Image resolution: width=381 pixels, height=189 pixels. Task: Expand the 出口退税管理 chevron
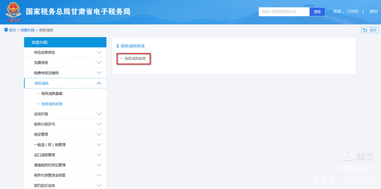click(x=99, y=155)
